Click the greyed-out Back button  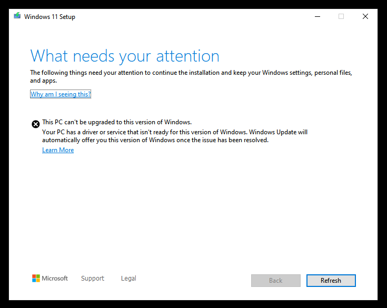(276, 281)
